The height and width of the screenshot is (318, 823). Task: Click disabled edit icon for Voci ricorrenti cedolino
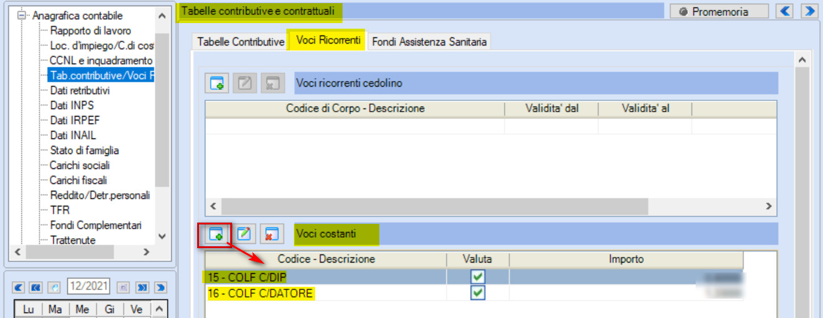244,83
